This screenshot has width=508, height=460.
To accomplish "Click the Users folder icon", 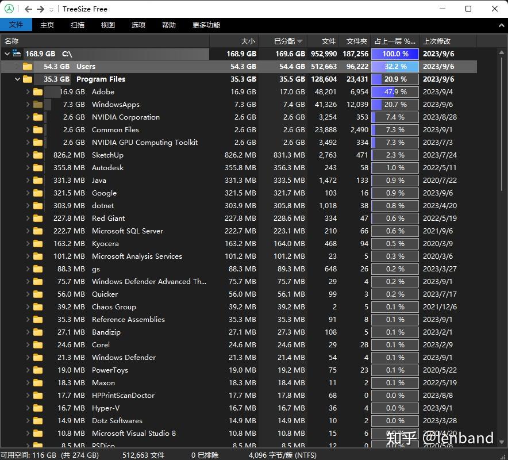I will 28,67.
